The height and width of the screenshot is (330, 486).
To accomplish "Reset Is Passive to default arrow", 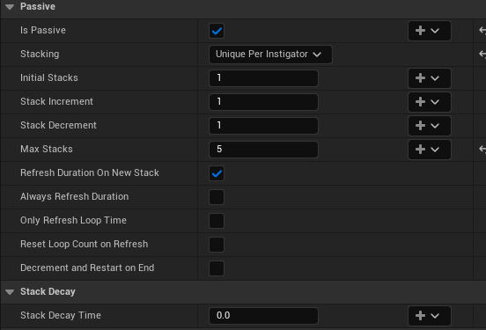I will point(482,31).
